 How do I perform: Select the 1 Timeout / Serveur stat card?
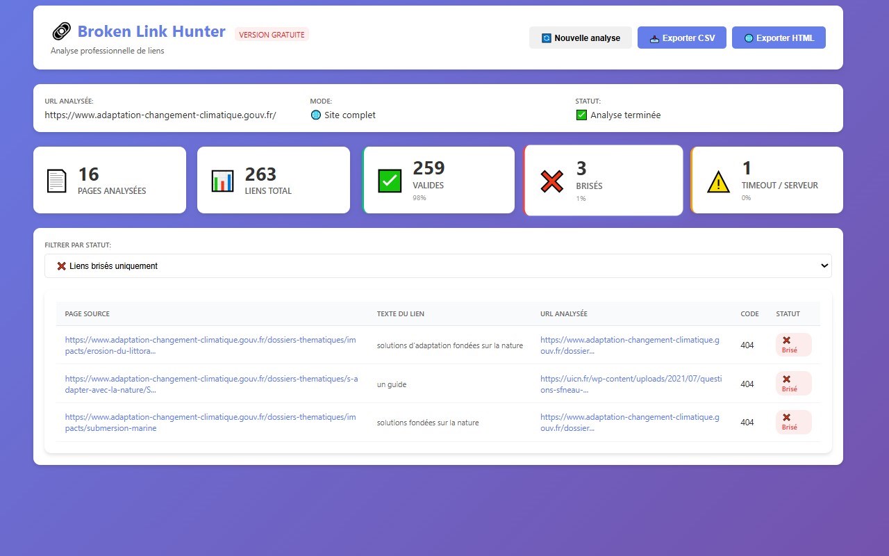click(767, 180)
